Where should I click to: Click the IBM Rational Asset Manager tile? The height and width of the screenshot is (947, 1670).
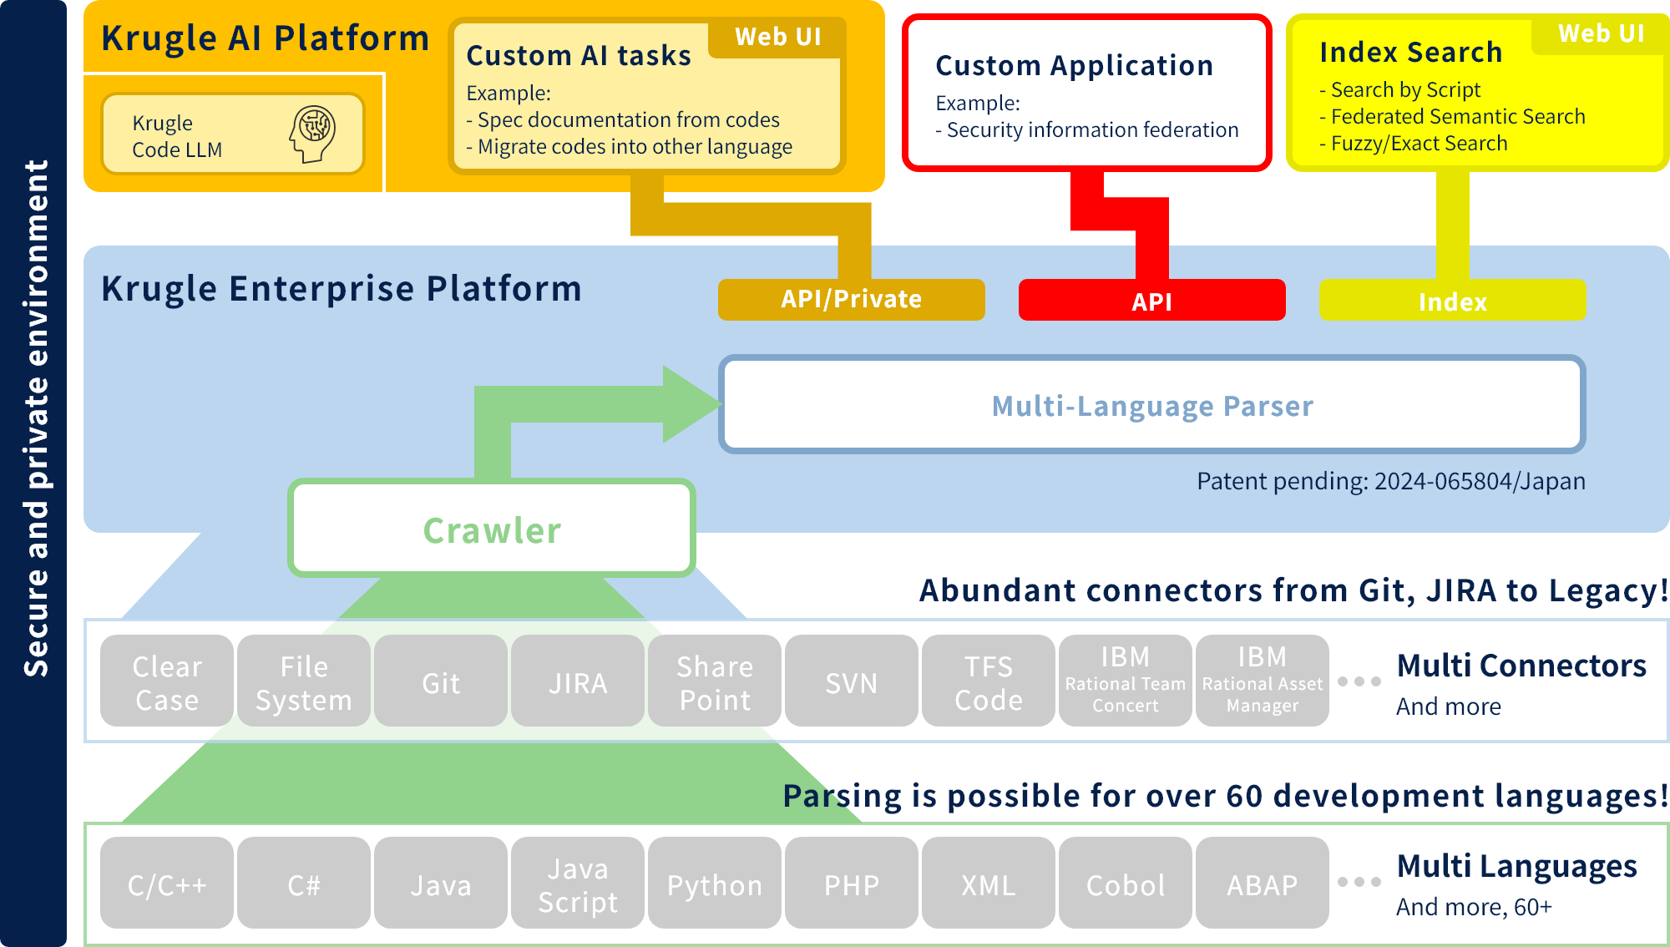coord(1263,681)
